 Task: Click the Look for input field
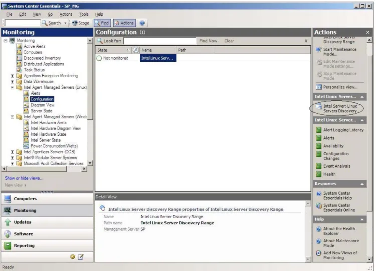pos(160,41)
